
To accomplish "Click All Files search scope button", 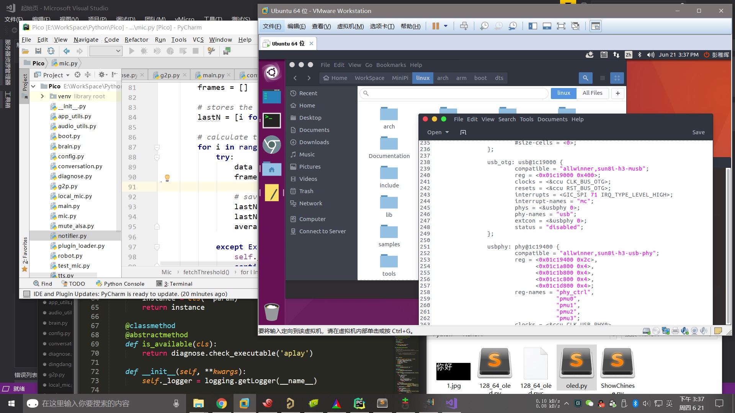I will [x=592, y=93].
